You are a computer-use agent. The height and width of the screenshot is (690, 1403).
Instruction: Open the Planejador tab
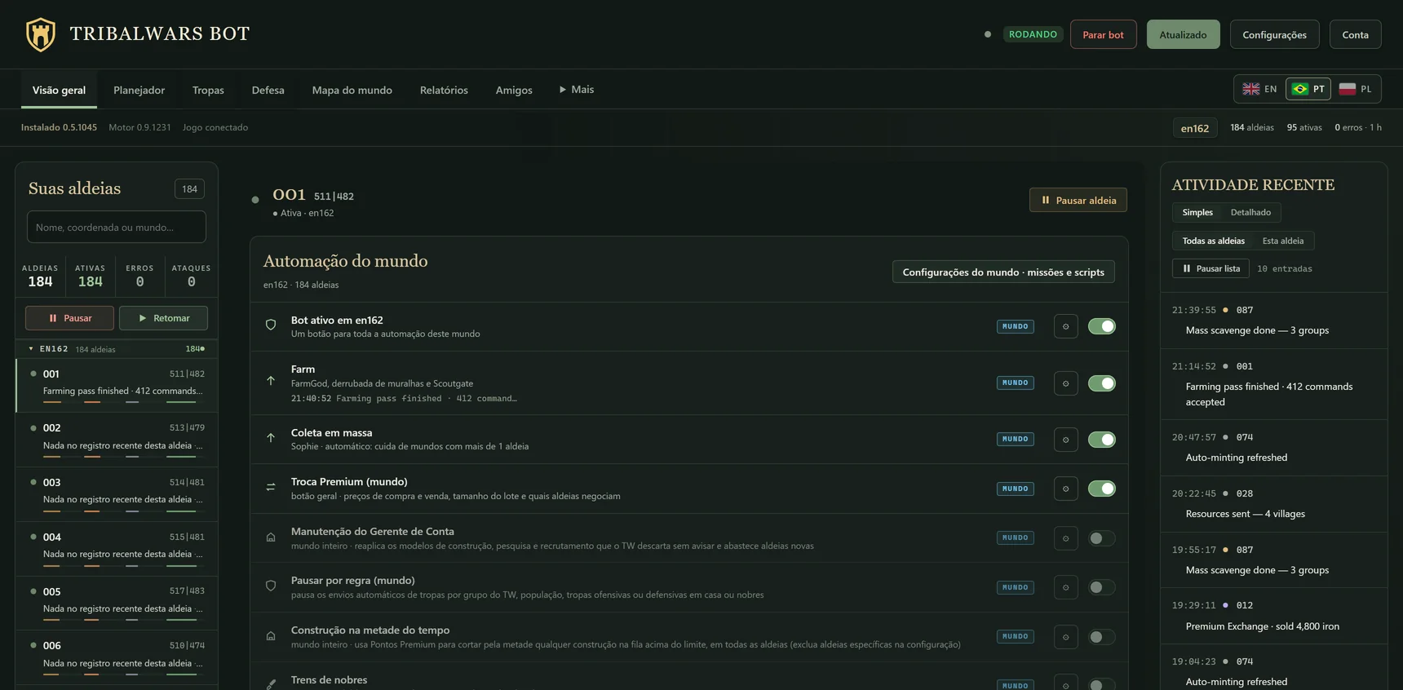coord(139,90)
